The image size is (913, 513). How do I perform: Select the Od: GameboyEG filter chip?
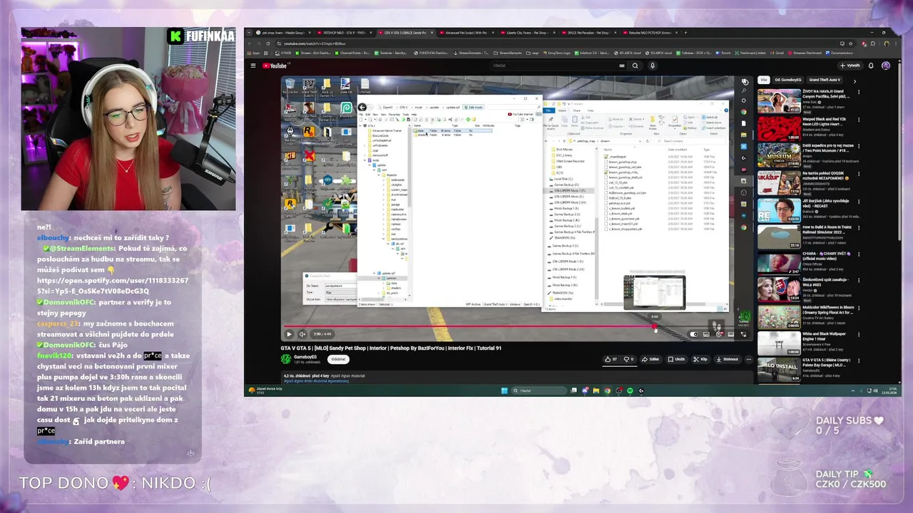788,80
